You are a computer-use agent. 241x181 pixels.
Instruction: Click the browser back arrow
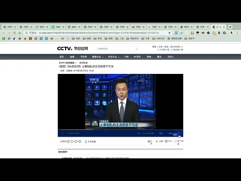pyautogui.click(x=4, y=33)
